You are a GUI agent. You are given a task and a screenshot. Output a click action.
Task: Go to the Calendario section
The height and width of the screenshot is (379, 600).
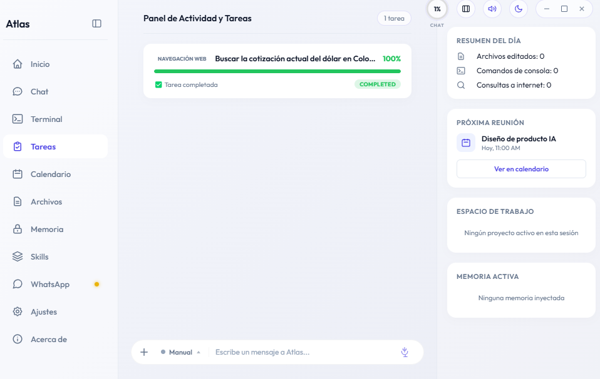pyautogui.click(x=56, y=174)
